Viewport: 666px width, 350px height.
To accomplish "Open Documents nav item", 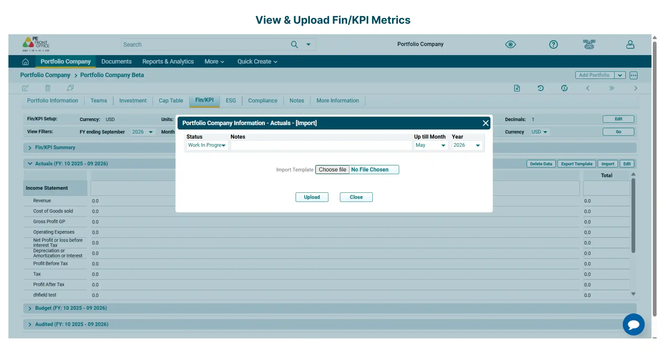I will tap(116, 62).
